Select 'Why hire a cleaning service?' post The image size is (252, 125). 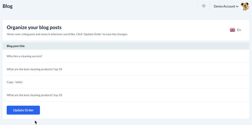point(24,56)
